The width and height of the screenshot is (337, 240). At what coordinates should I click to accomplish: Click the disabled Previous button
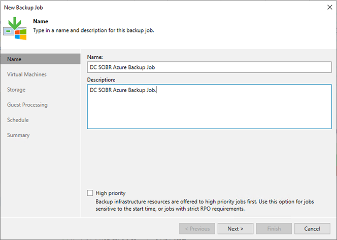(x=197, y=229)
